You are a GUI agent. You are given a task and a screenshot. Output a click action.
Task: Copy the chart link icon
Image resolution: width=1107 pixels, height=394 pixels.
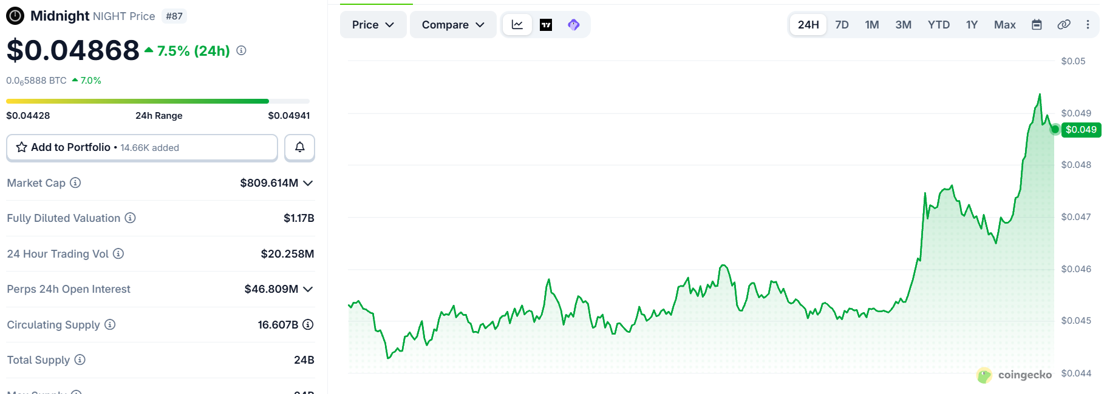(x=1064, y=25)
